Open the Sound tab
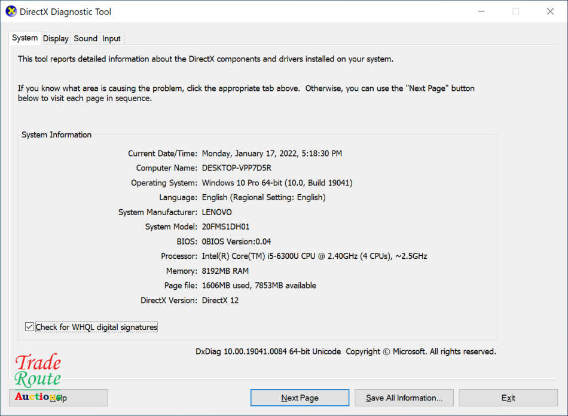Viewport: 568px width, 416px height. pyautogui.click(x=85, y=38)
